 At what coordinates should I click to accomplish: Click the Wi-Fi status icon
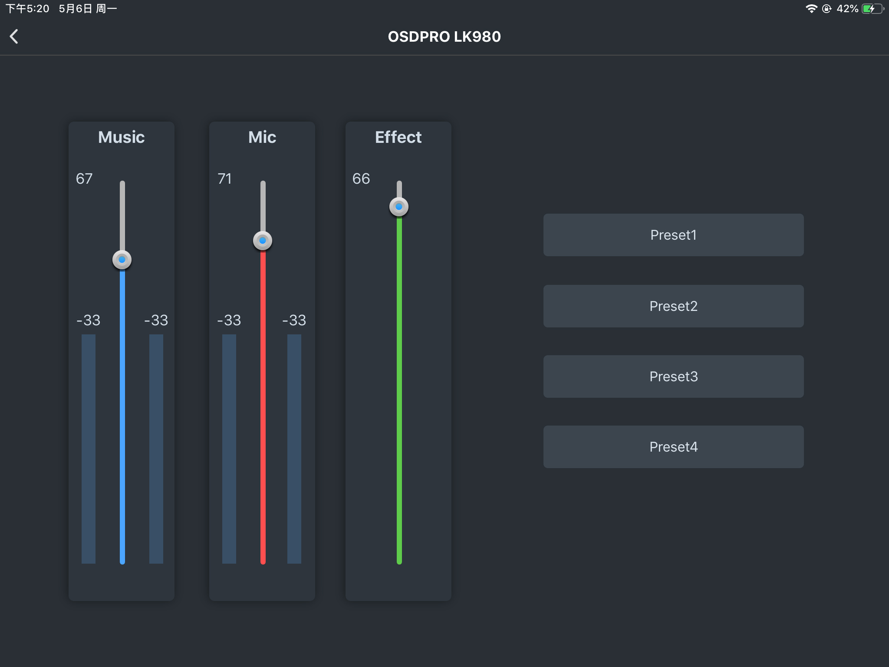point(811,9)
